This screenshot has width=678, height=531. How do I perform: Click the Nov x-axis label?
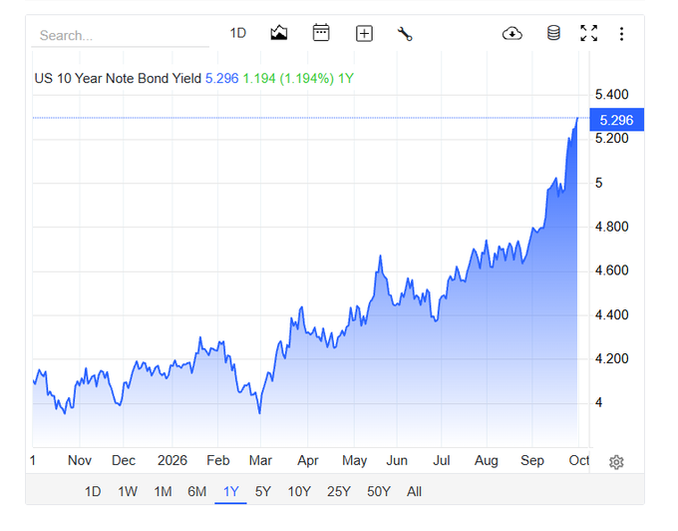[80, 460]
